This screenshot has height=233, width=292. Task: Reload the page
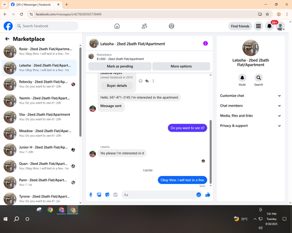click(22, 14)
